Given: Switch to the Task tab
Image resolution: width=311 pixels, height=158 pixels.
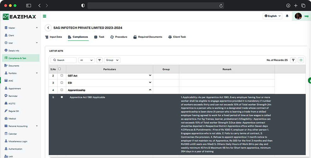Looking at the screenshot, I should coord(99,37).
